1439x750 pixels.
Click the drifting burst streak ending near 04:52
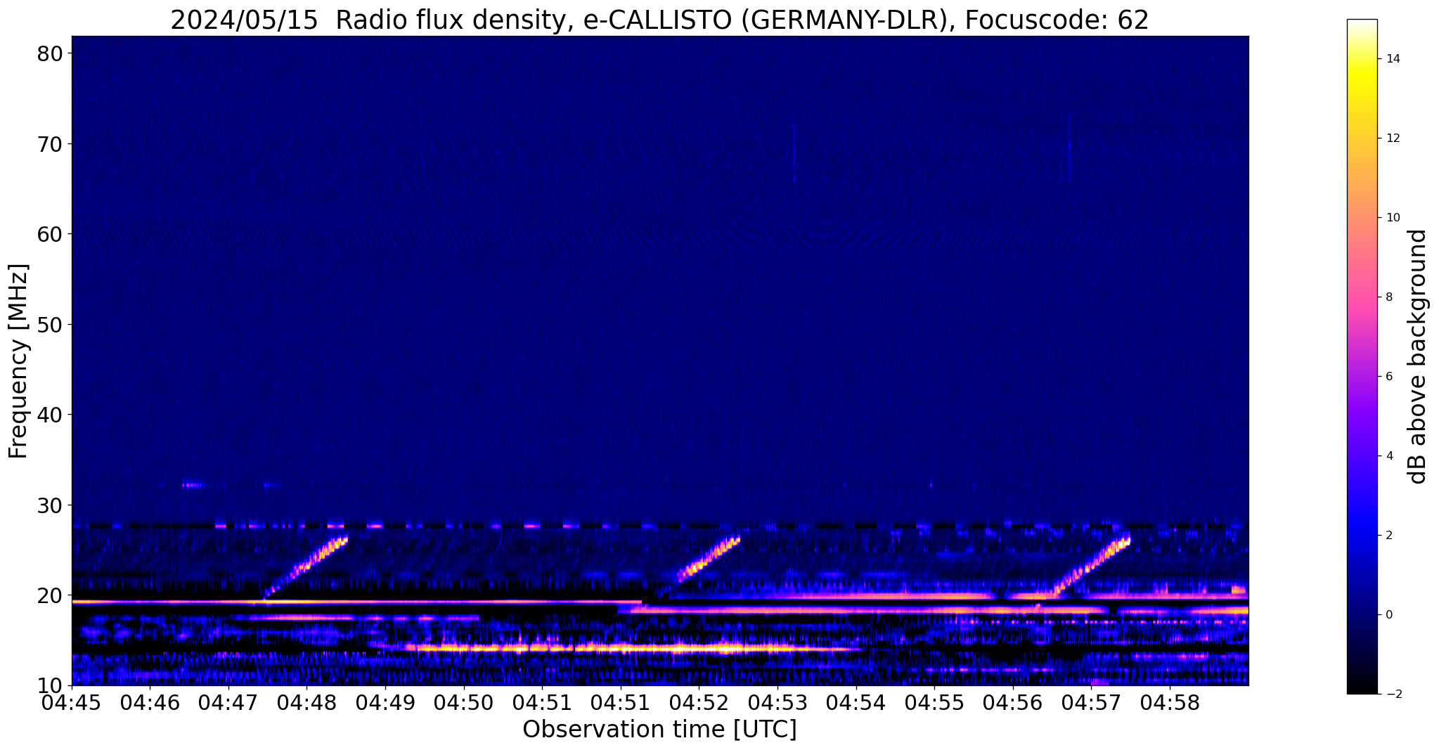click(708, 559)
